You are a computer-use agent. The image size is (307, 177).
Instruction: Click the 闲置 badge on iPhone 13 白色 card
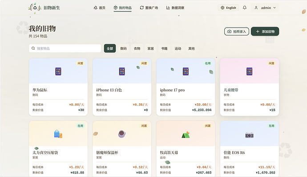point(144,63)
